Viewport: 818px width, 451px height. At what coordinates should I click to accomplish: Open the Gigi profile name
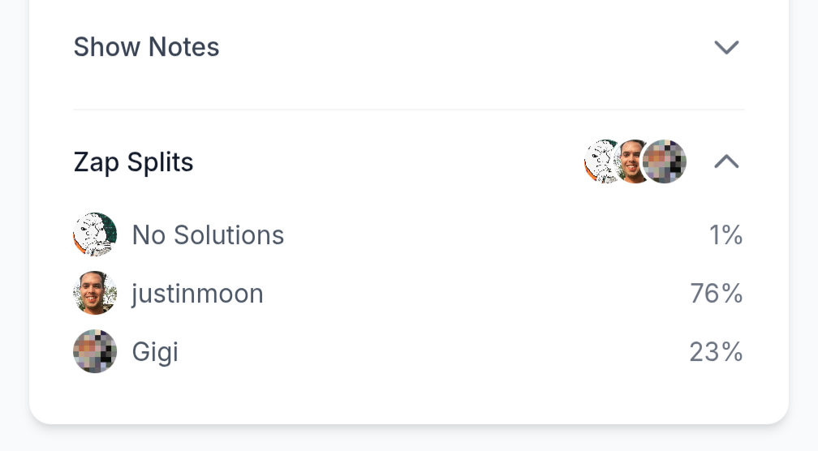click(x=155, y=352)
